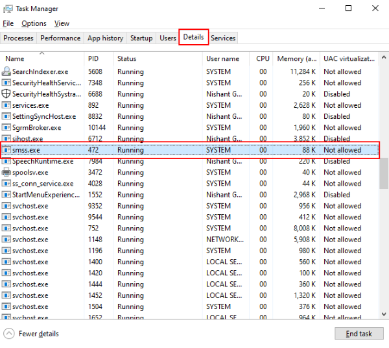Open the View menu
Viewport: 389px width, 348px height.
click(62, 23)
